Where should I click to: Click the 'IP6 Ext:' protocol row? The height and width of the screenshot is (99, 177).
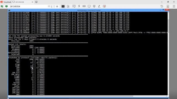(28, 73)
